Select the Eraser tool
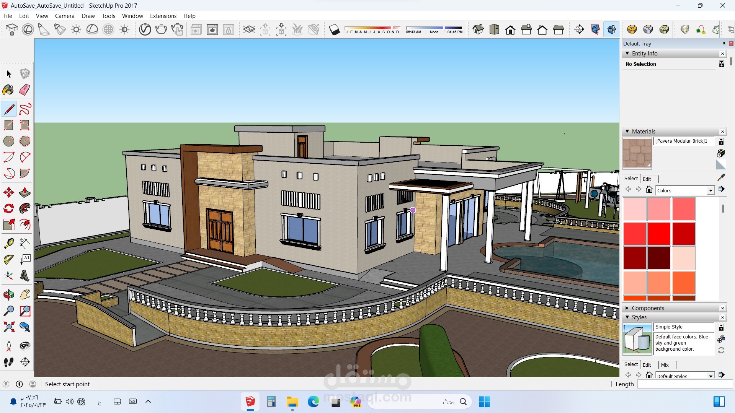The height and width of the screenshot is (413, 735). pyautogui.click(x=25, y=90)
